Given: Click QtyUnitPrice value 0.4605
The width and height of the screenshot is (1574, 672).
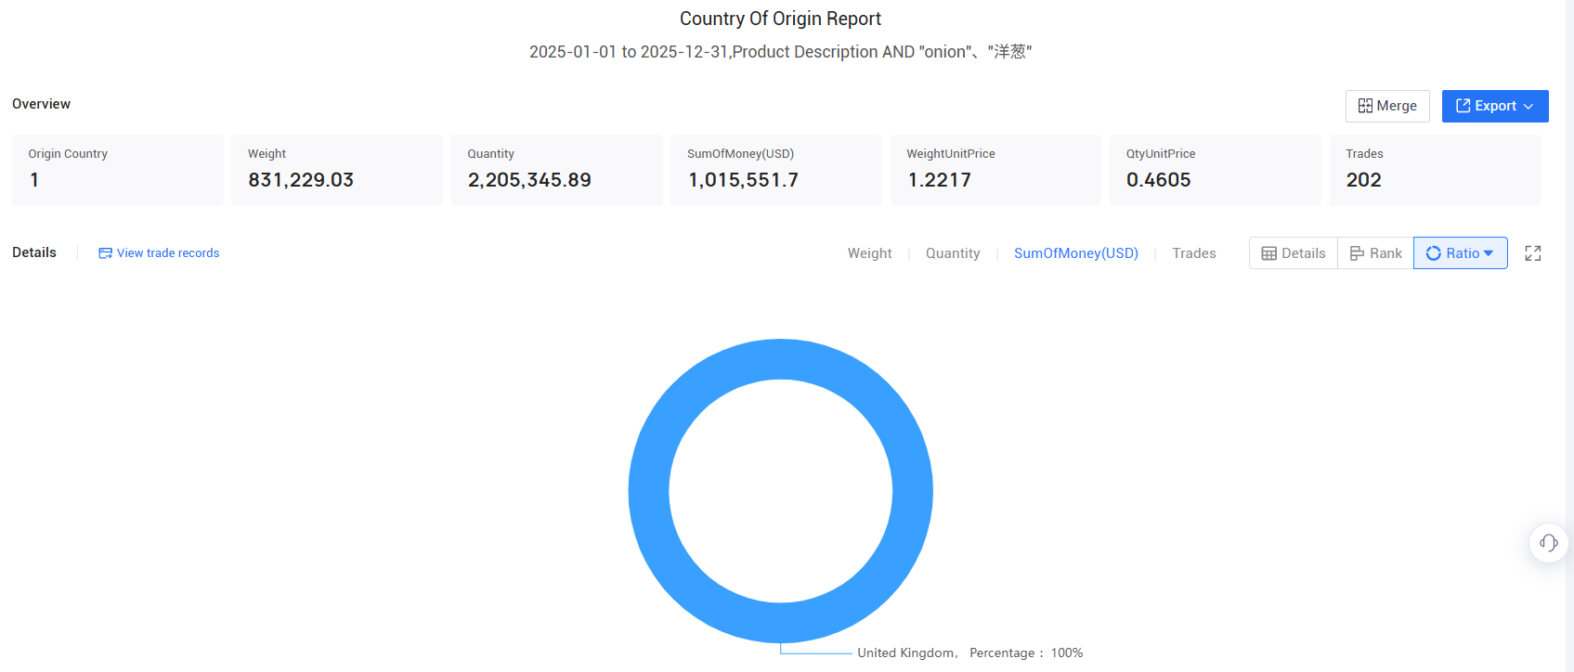Looking at the screenshot, I should 1158,180.
